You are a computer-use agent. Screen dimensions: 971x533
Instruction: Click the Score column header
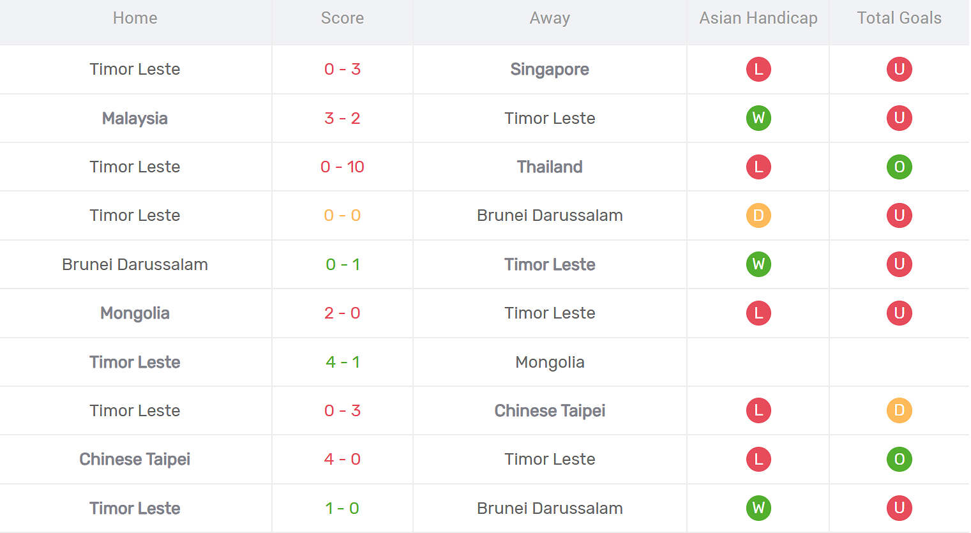point(342,18)
